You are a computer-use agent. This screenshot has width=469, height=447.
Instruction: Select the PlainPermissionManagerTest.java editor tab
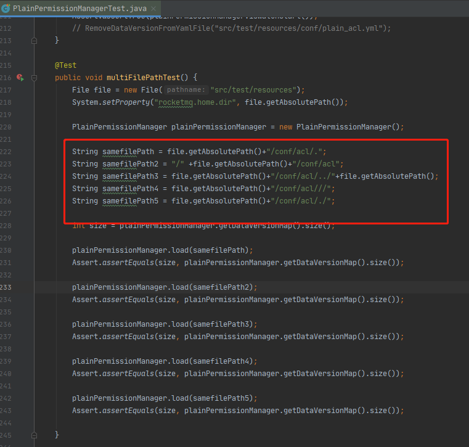pos(80,9)
